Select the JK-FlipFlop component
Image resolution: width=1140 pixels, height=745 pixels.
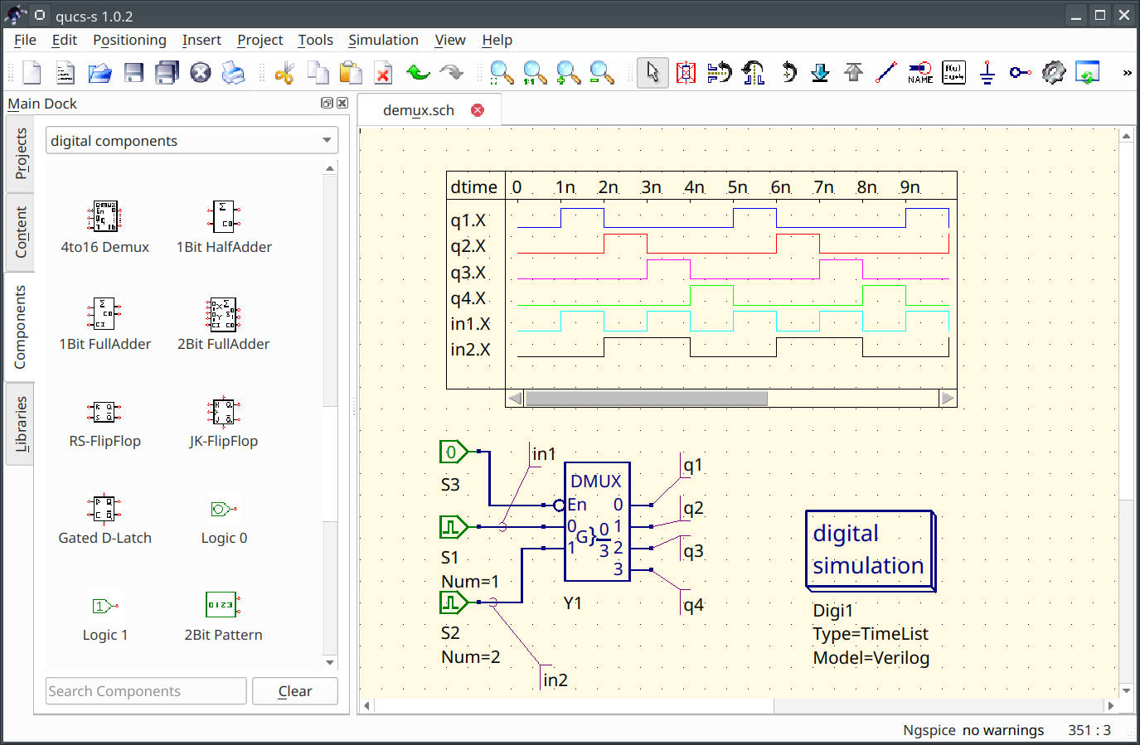224,422
